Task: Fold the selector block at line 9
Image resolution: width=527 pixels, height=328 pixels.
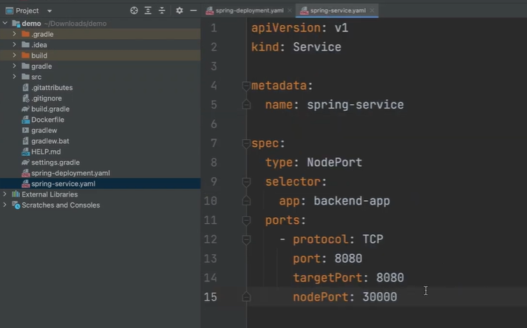Action: pyautogui.click(x=246, y=182)
